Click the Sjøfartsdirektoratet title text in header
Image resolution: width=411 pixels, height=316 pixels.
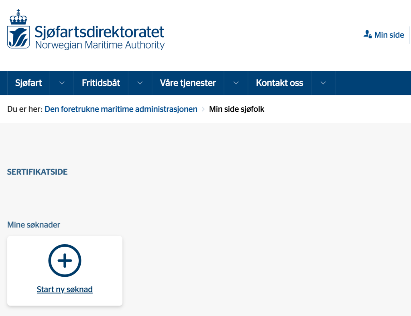coord(100,32)
